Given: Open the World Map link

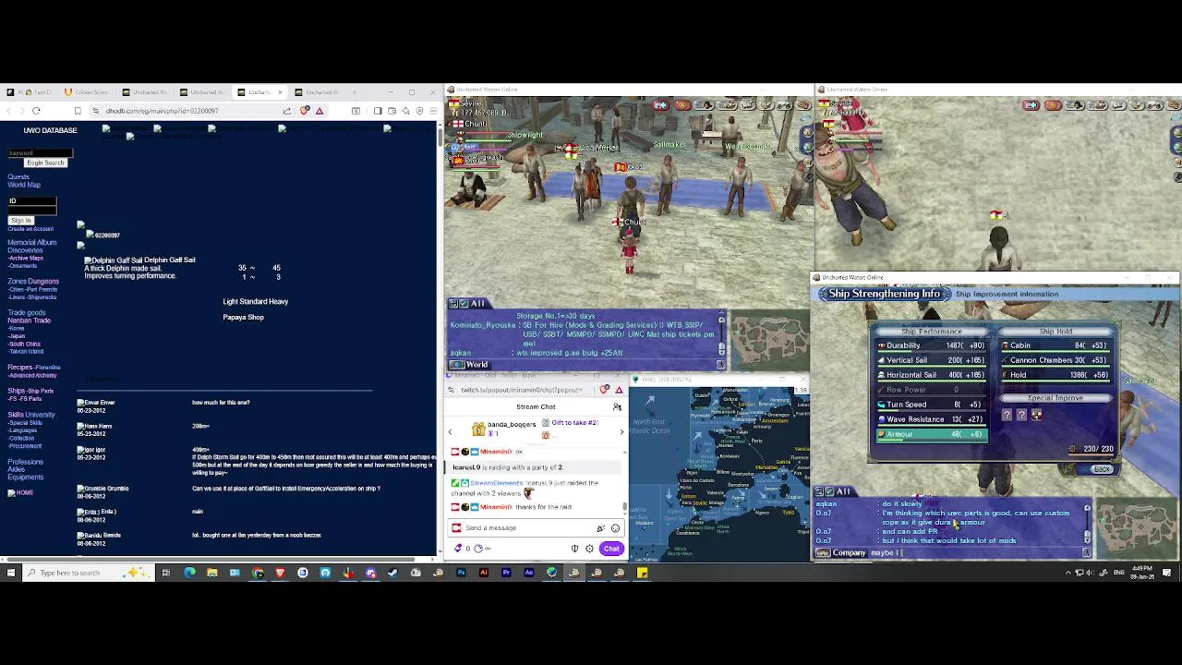Looking at the screenshot, I should point(24,185).
